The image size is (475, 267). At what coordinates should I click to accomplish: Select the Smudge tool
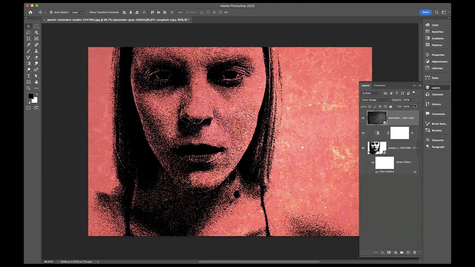[x=36, y=63]
